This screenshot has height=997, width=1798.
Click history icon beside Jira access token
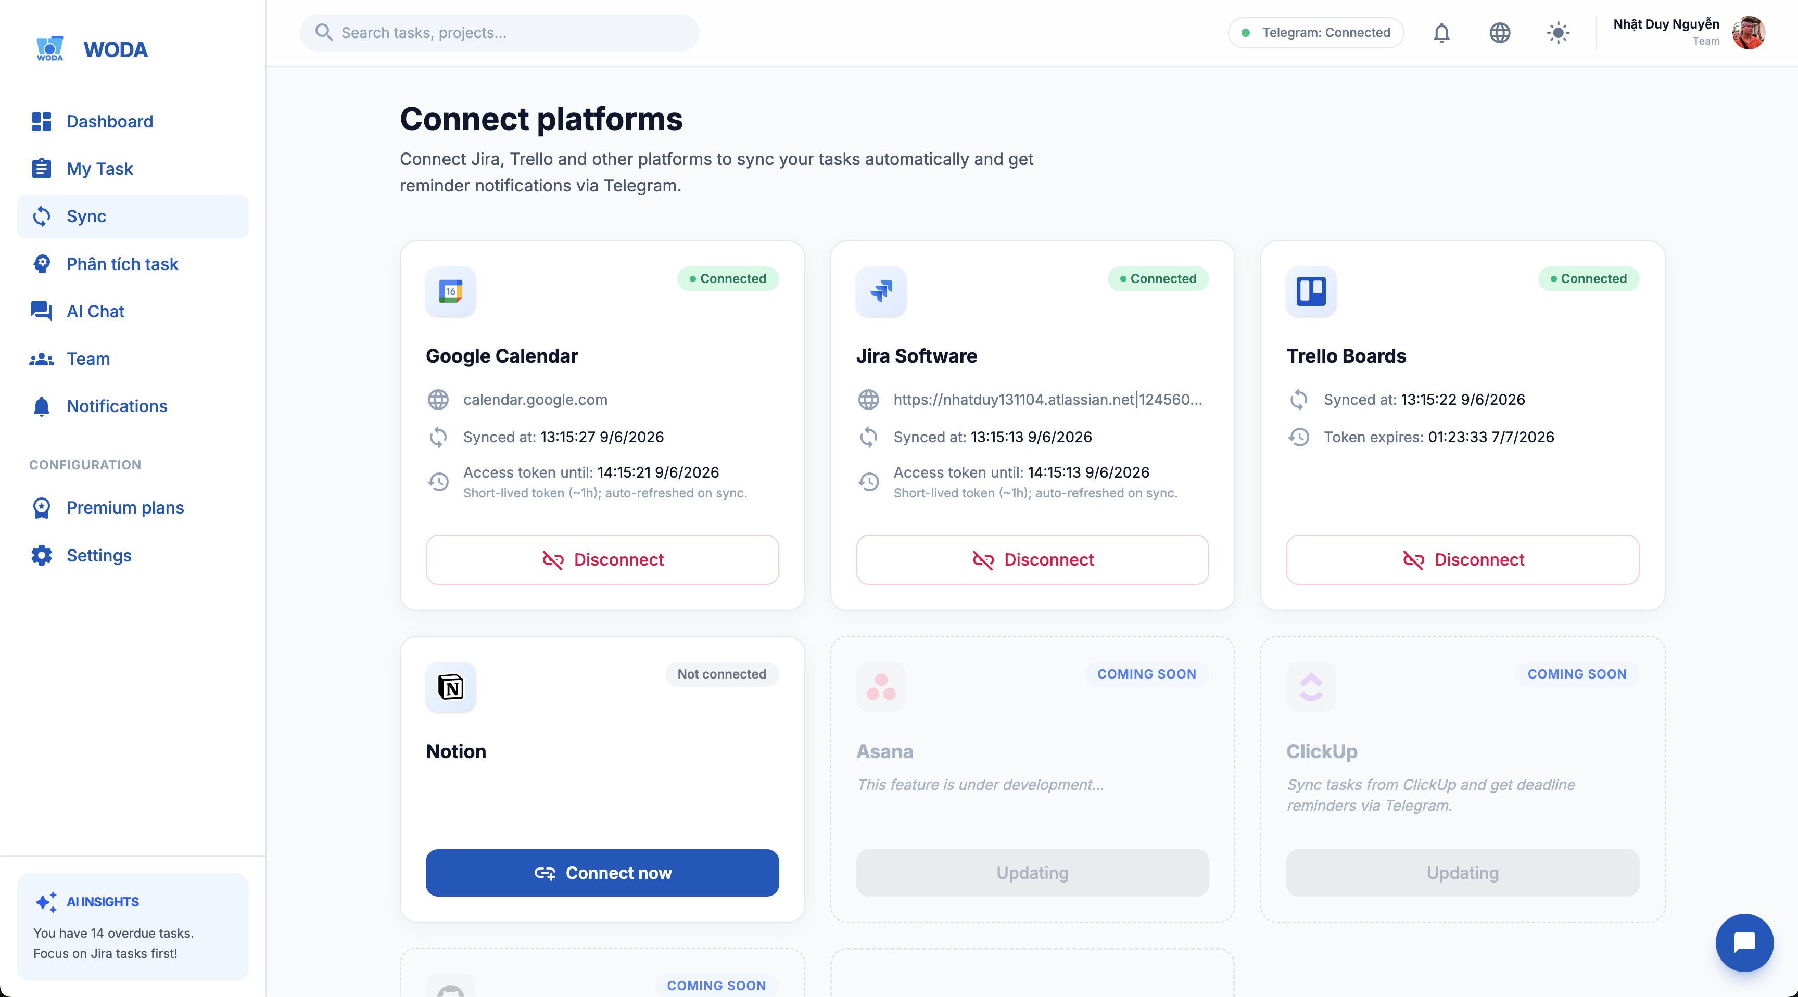pos(868,481)
